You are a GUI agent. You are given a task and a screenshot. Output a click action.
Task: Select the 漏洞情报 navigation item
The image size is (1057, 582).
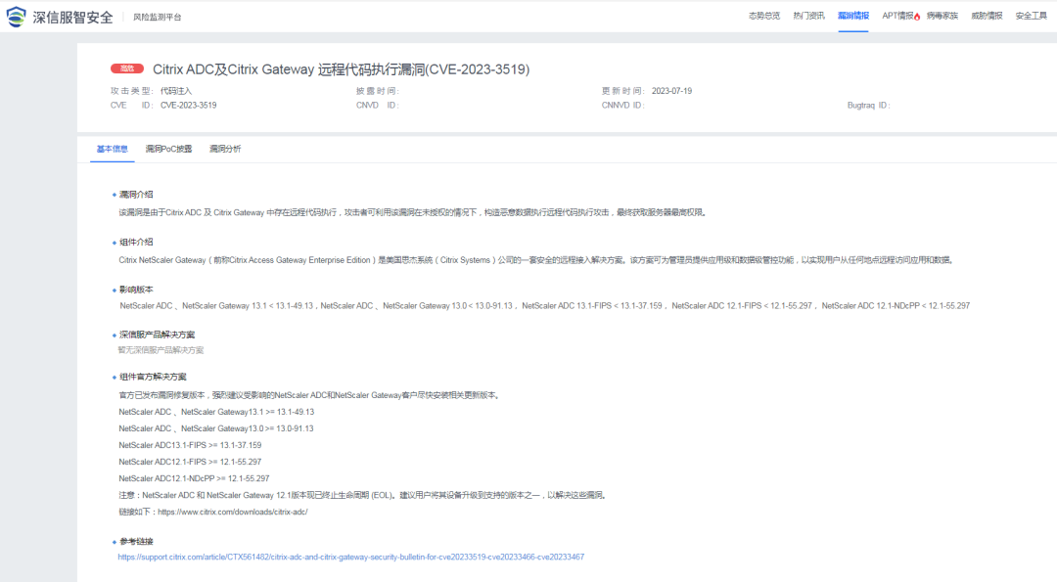(x=852, y=16)
